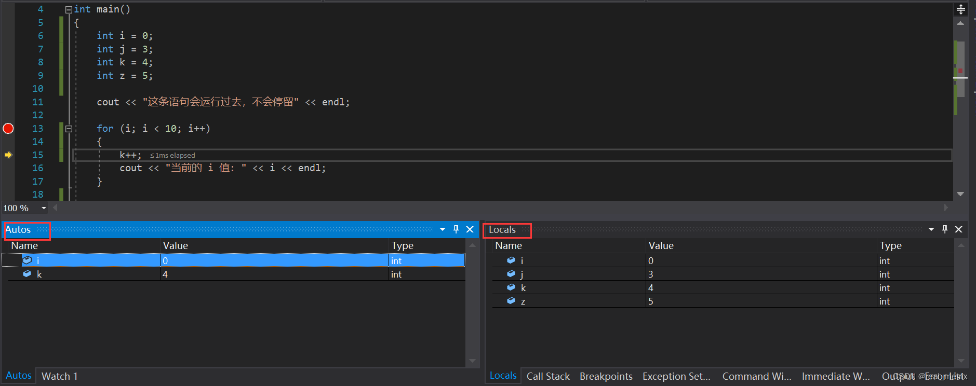Select variable k row in Autos
Viewport: 976px width, 386px height.
(x=233, y=274)
